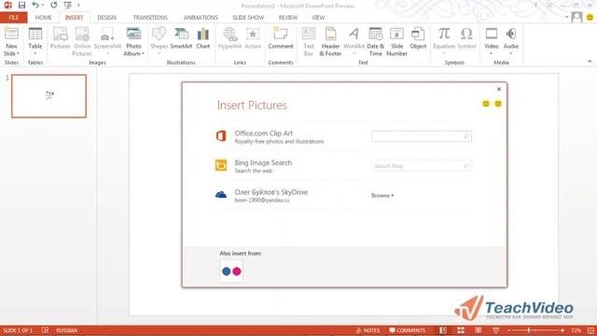Click the Office.com Clip Art logo icon
This screenshot has height=336, width=597.
tap(221, 136)
